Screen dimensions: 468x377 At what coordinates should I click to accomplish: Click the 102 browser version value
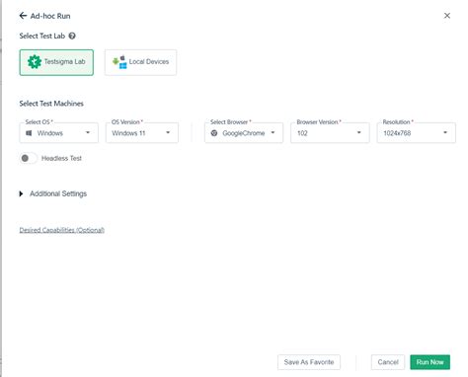pos(302,133)
